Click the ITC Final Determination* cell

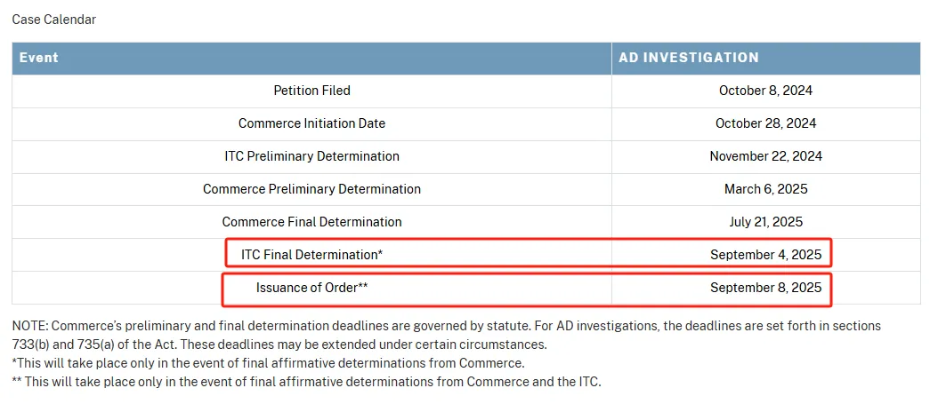(x=311, y=255)
